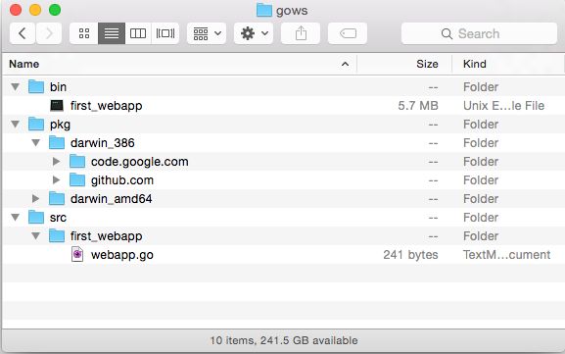
Task: Click the darwin_amd64 folder icon
Action: tap(57, 198)
